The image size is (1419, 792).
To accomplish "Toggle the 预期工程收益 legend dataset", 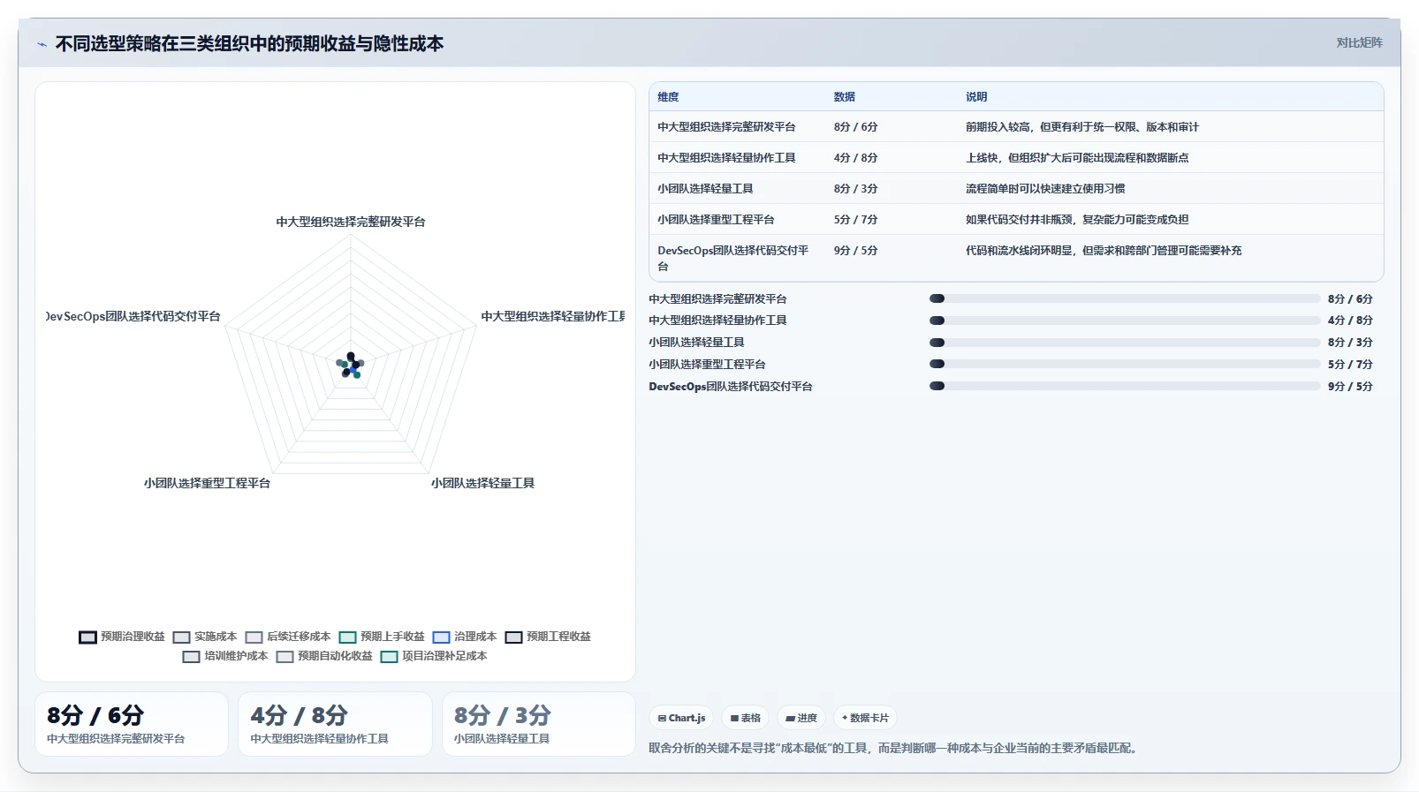I will pos(548,637).
